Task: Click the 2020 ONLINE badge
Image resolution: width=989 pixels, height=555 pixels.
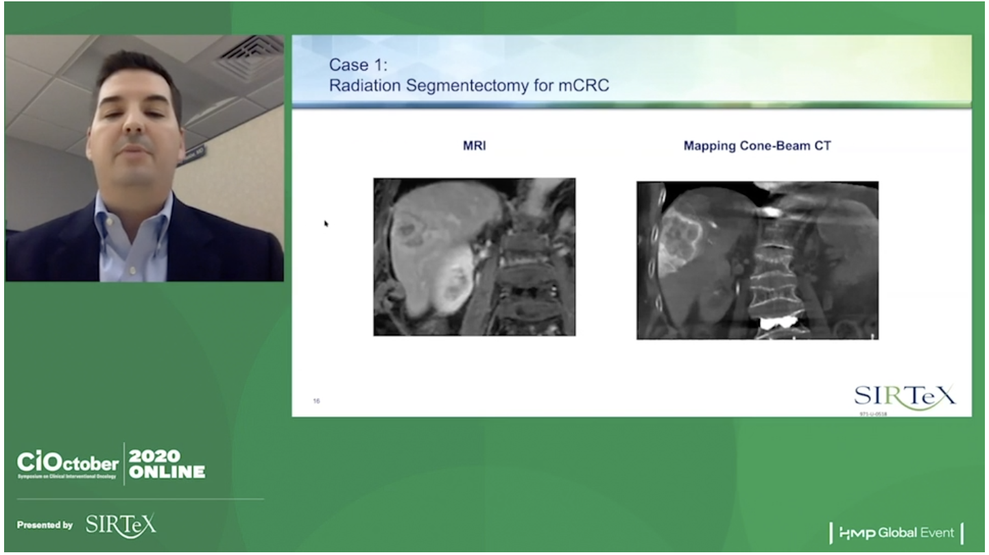Action: (167, 464)
